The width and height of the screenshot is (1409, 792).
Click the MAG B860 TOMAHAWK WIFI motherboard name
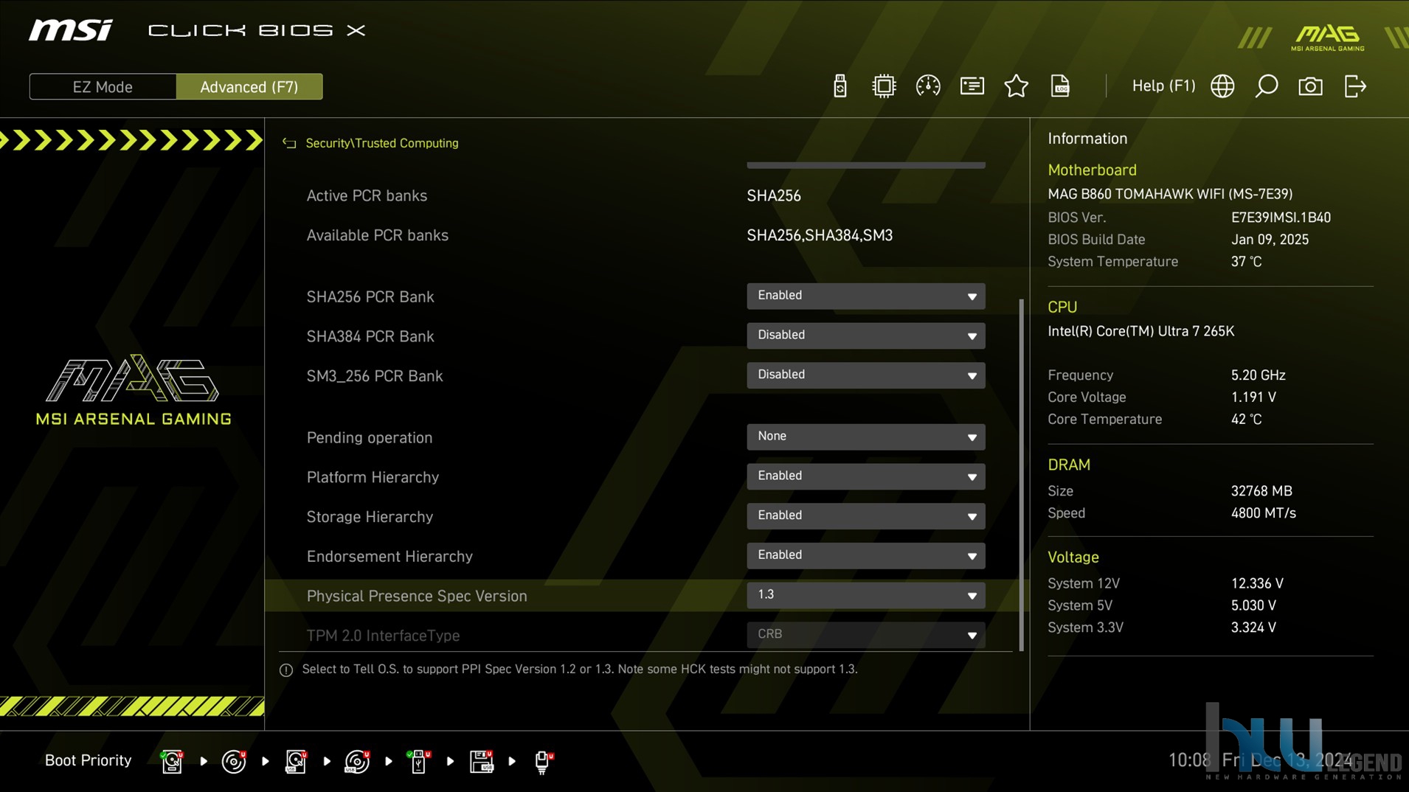1170,194
